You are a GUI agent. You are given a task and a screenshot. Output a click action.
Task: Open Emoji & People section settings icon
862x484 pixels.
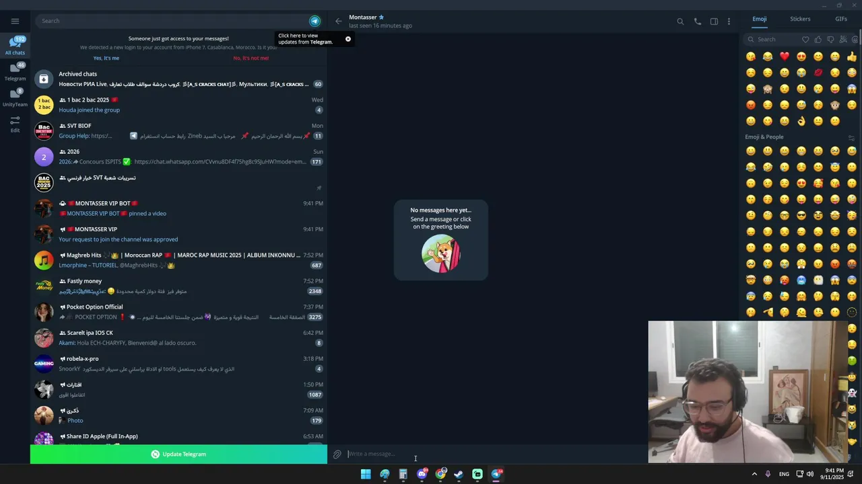[851, 137]
